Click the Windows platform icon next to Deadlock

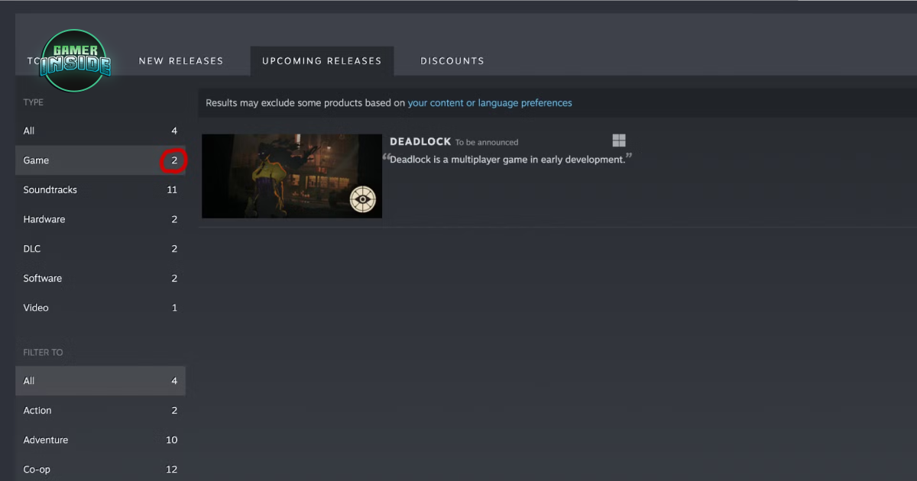(618, 140)
